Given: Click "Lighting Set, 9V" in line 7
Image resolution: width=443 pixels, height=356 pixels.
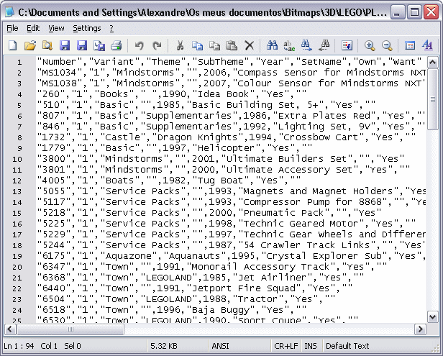Looking at the screenshot, I should 324,127.
